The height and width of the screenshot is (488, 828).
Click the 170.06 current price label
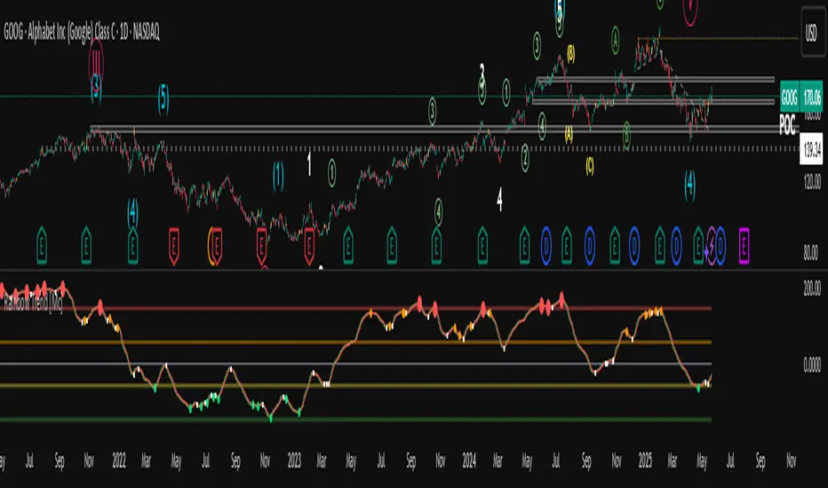(812, 97)
